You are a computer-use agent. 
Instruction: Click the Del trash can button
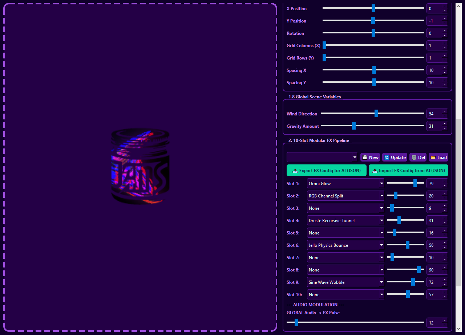click(418, 157)
